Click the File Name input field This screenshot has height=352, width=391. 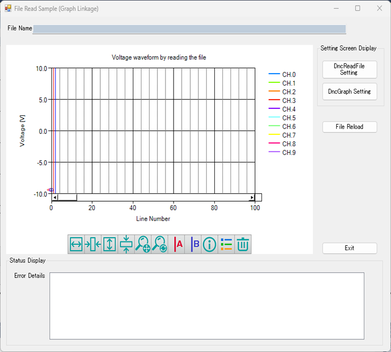[x=189, y=29]
